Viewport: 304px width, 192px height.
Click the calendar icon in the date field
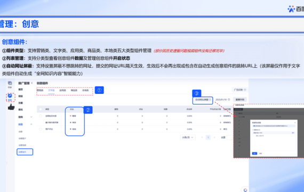pyautogui.click(x=229, y=100)
